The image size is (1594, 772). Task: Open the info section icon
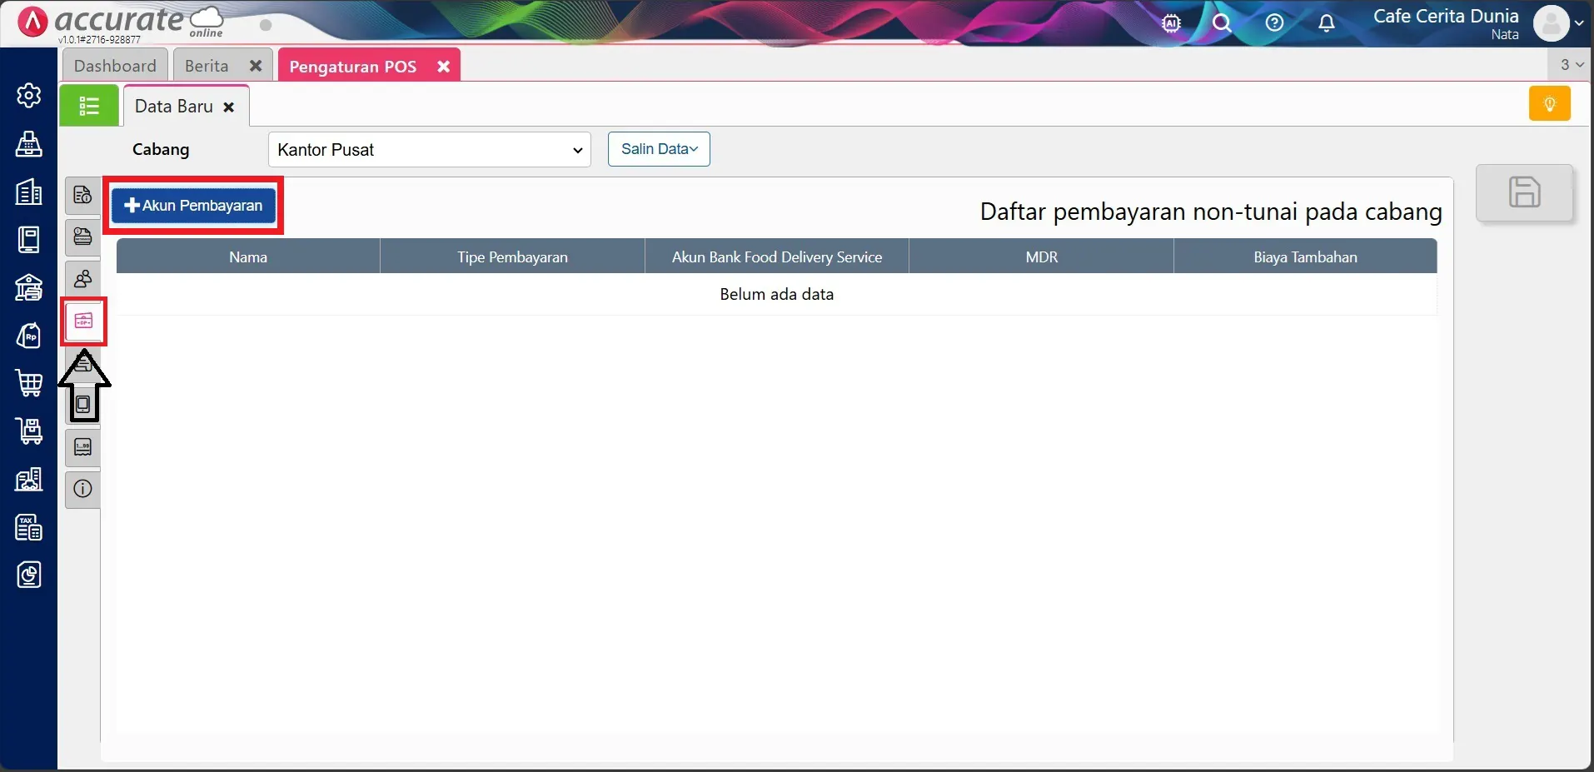pos(82,489)
